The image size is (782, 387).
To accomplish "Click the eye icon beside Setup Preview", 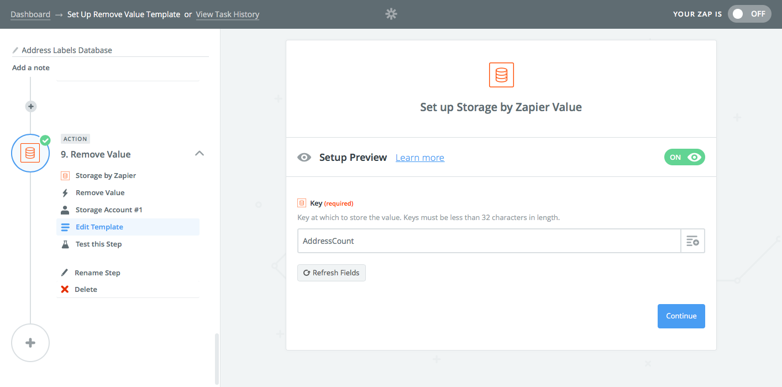I will point(304,158).
